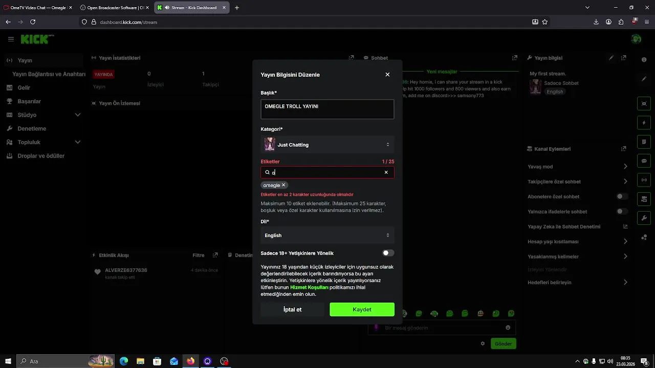The height and width of the screenshot is (368, 655).
Task: Open Yayın in the sidebar
Action: pyautogui.click(x=43, y=60)
